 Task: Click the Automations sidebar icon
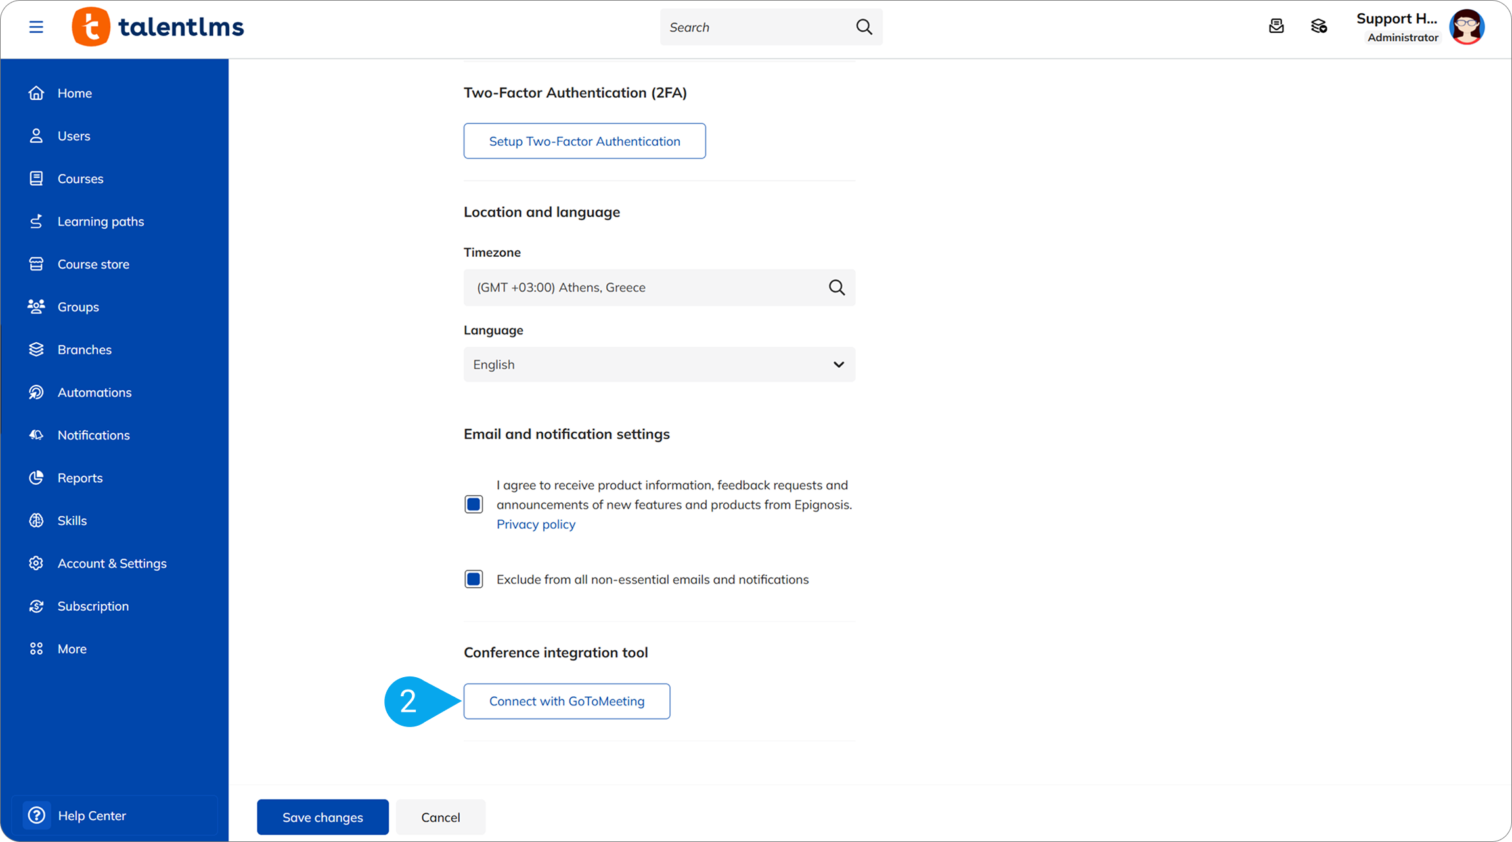36,392
